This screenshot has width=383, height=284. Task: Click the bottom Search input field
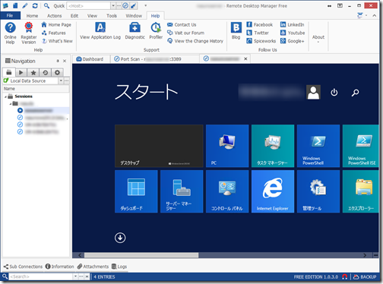(41, 276)
